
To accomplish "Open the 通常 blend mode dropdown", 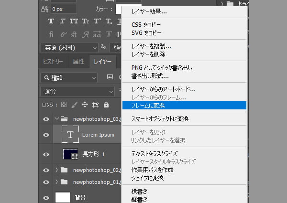I will [x=77, y=91].
